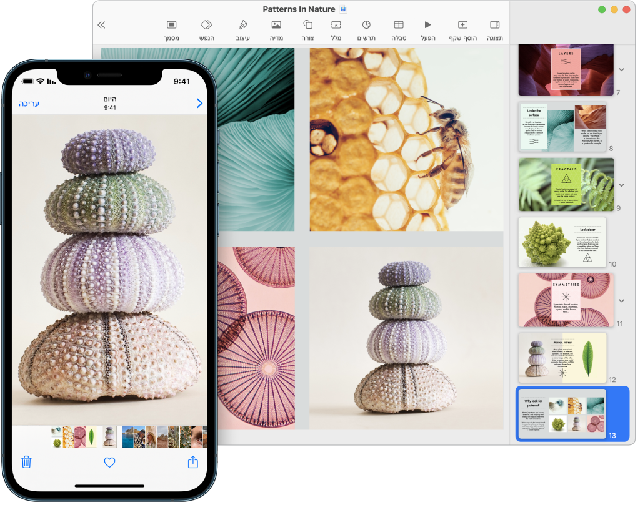Click the lock icon beside Patterns In Nature
The height and width of the screenshot is (510, 638).
[x=342, y=9]
